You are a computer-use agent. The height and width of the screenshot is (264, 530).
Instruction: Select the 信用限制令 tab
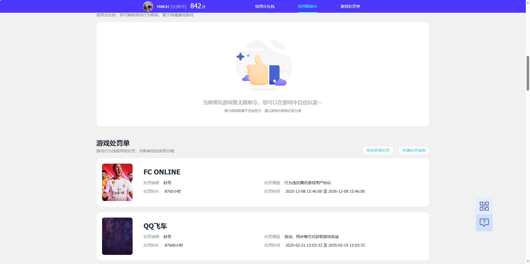pyautogui.click(x=307, y=6)
